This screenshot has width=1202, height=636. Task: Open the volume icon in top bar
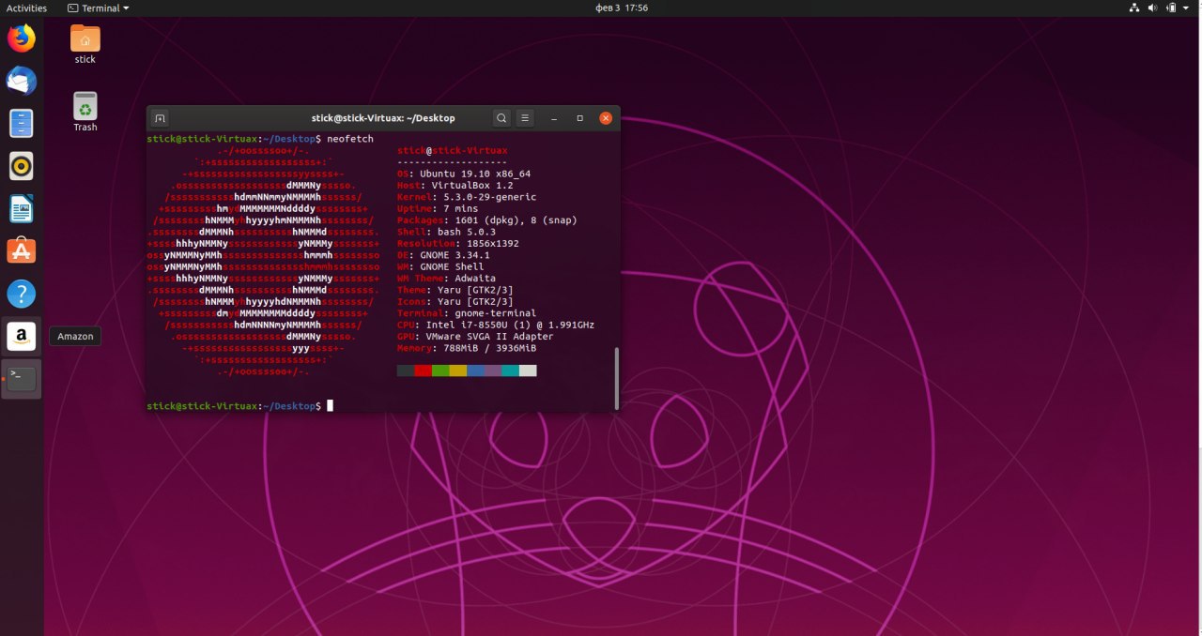[x=1153, y=8]
